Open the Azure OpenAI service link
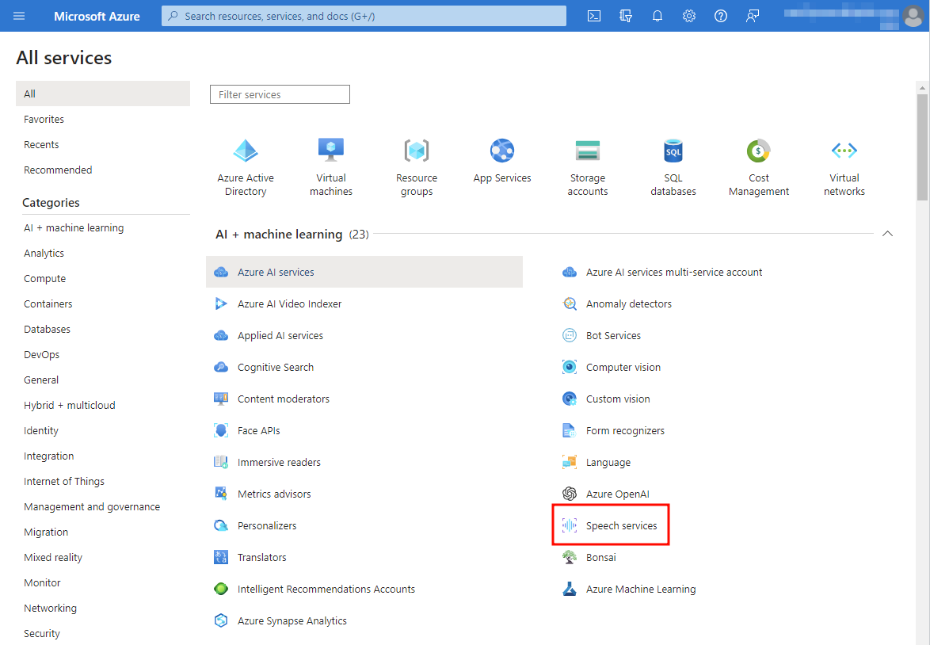 click(x=617, y=494)
